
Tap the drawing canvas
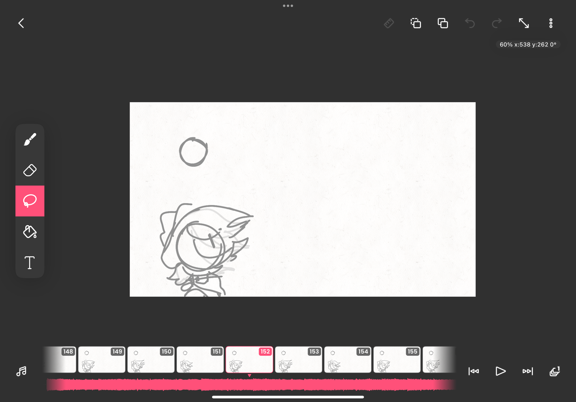tap(302, 199)
